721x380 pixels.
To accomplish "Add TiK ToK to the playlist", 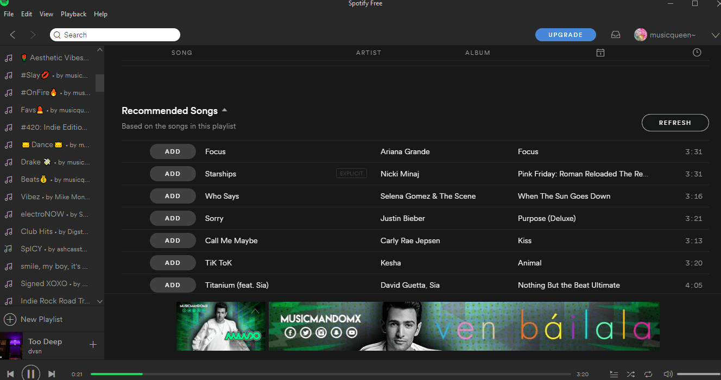I will click(x=173, y=263).
